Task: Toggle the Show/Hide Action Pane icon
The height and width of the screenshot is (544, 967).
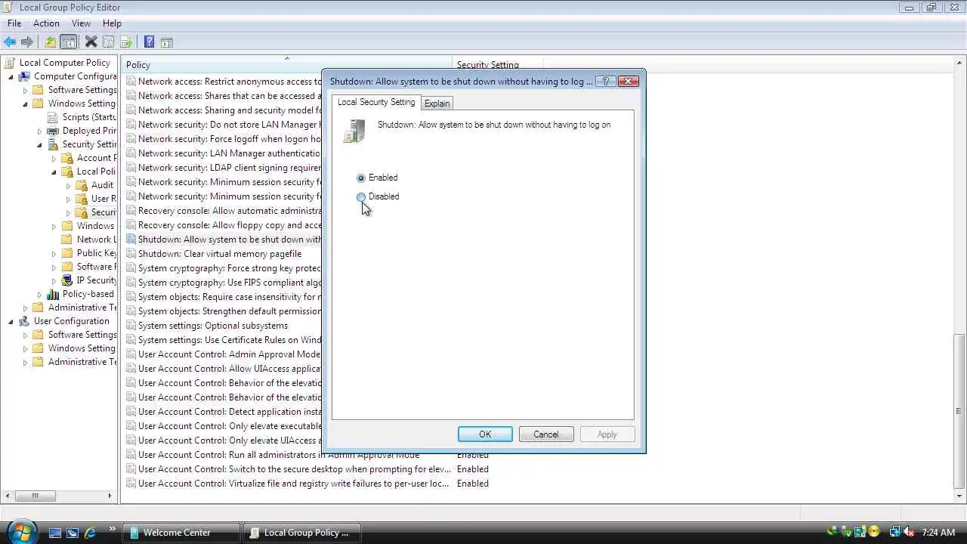Action: coord(166,42)
